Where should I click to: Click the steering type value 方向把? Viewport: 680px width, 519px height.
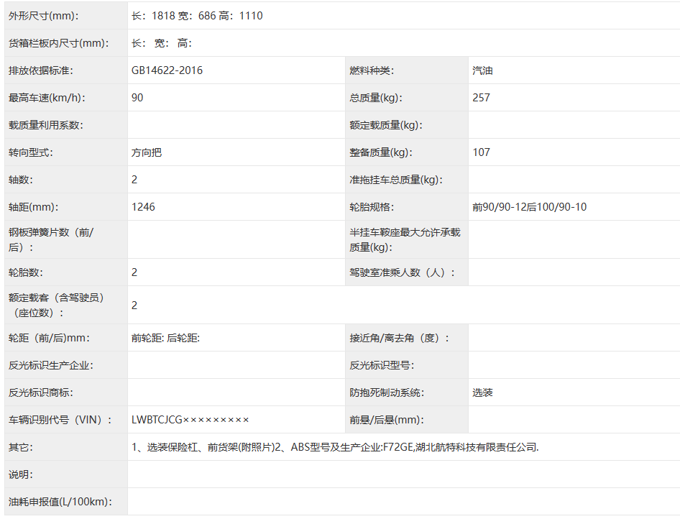tap(147, 152)
